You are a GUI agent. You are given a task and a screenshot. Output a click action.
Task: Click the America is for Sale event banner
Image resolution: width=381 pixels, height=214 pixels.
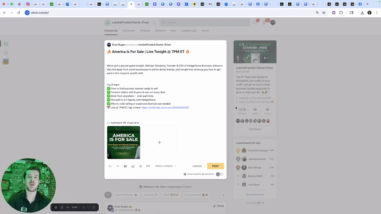[x=166, y=187]
